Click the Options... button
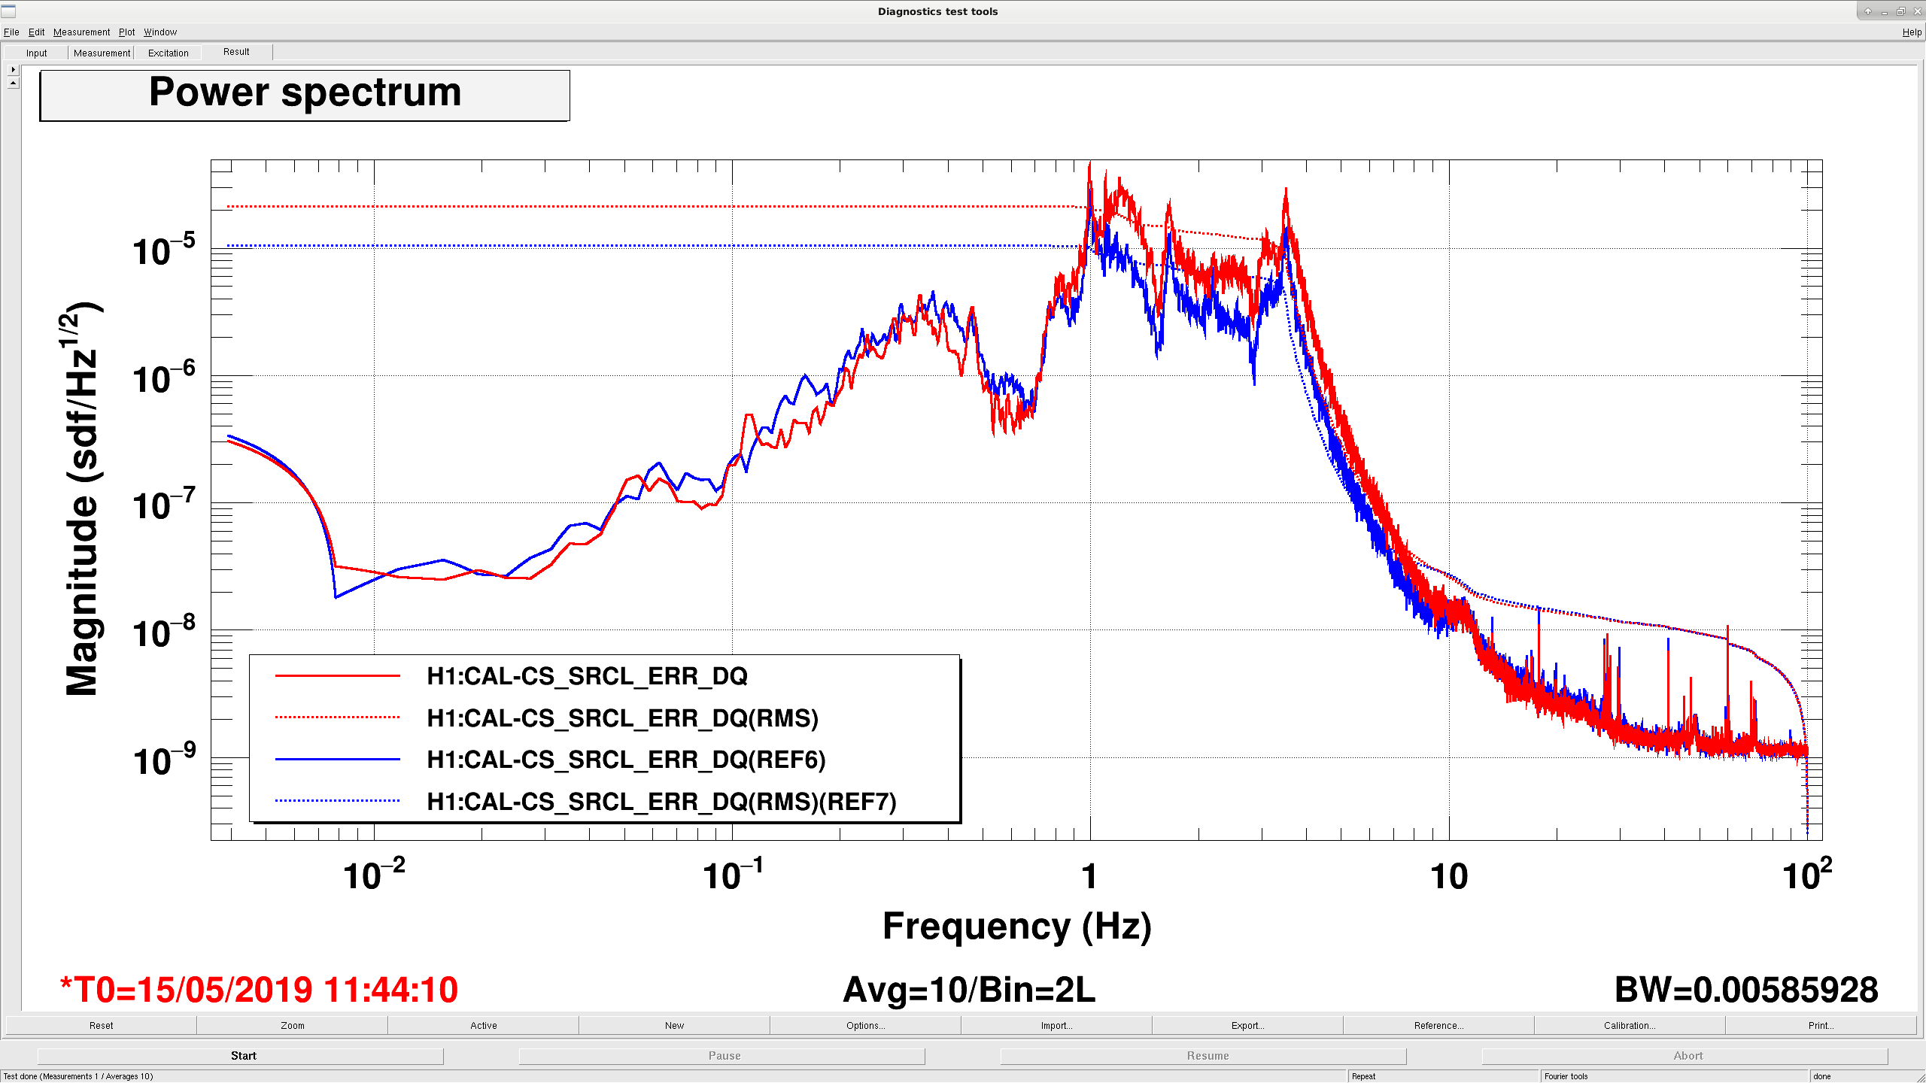This screenshot has width=1926, height=1083. (x=865, y=1025)
